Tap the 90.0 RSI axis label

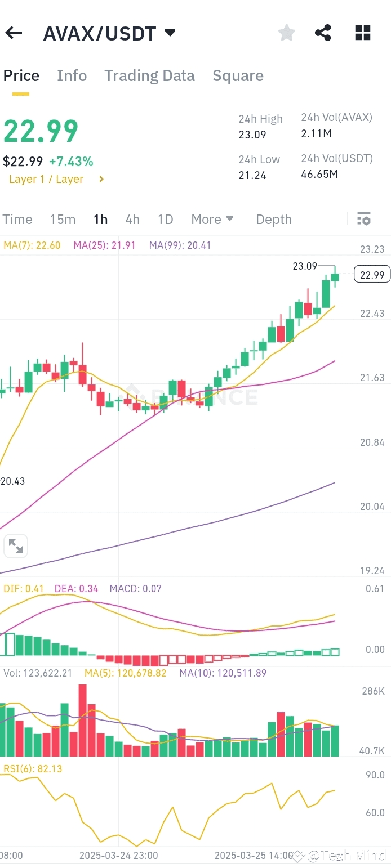pos(375,775)
